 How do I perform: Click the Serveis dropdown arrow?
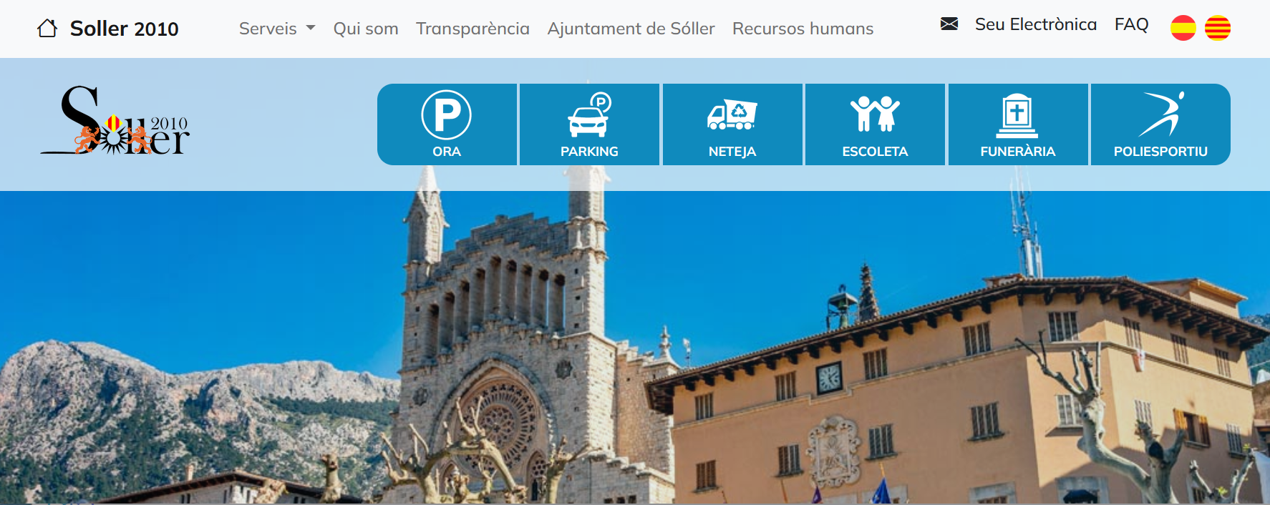tap(311, 29)
